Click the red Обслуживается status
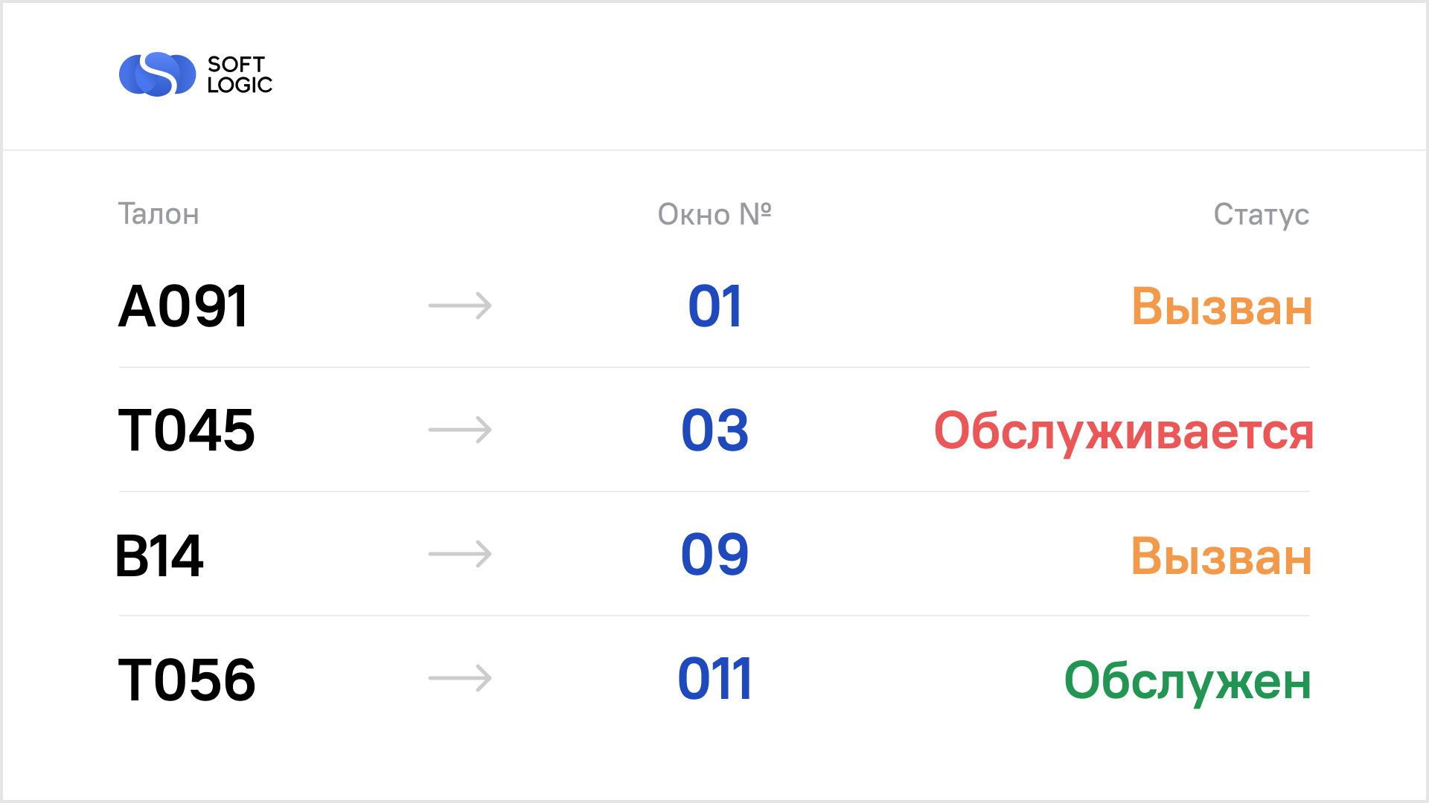 (1124, 432)
